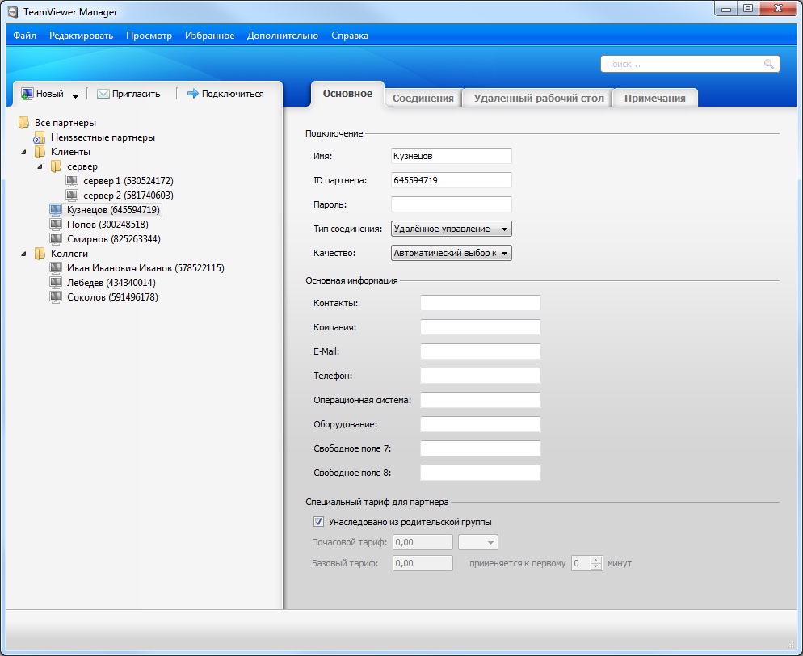This screenshot has width=803, height=656.
Task: Click the Пароль input field
Action: pos(451,204)
